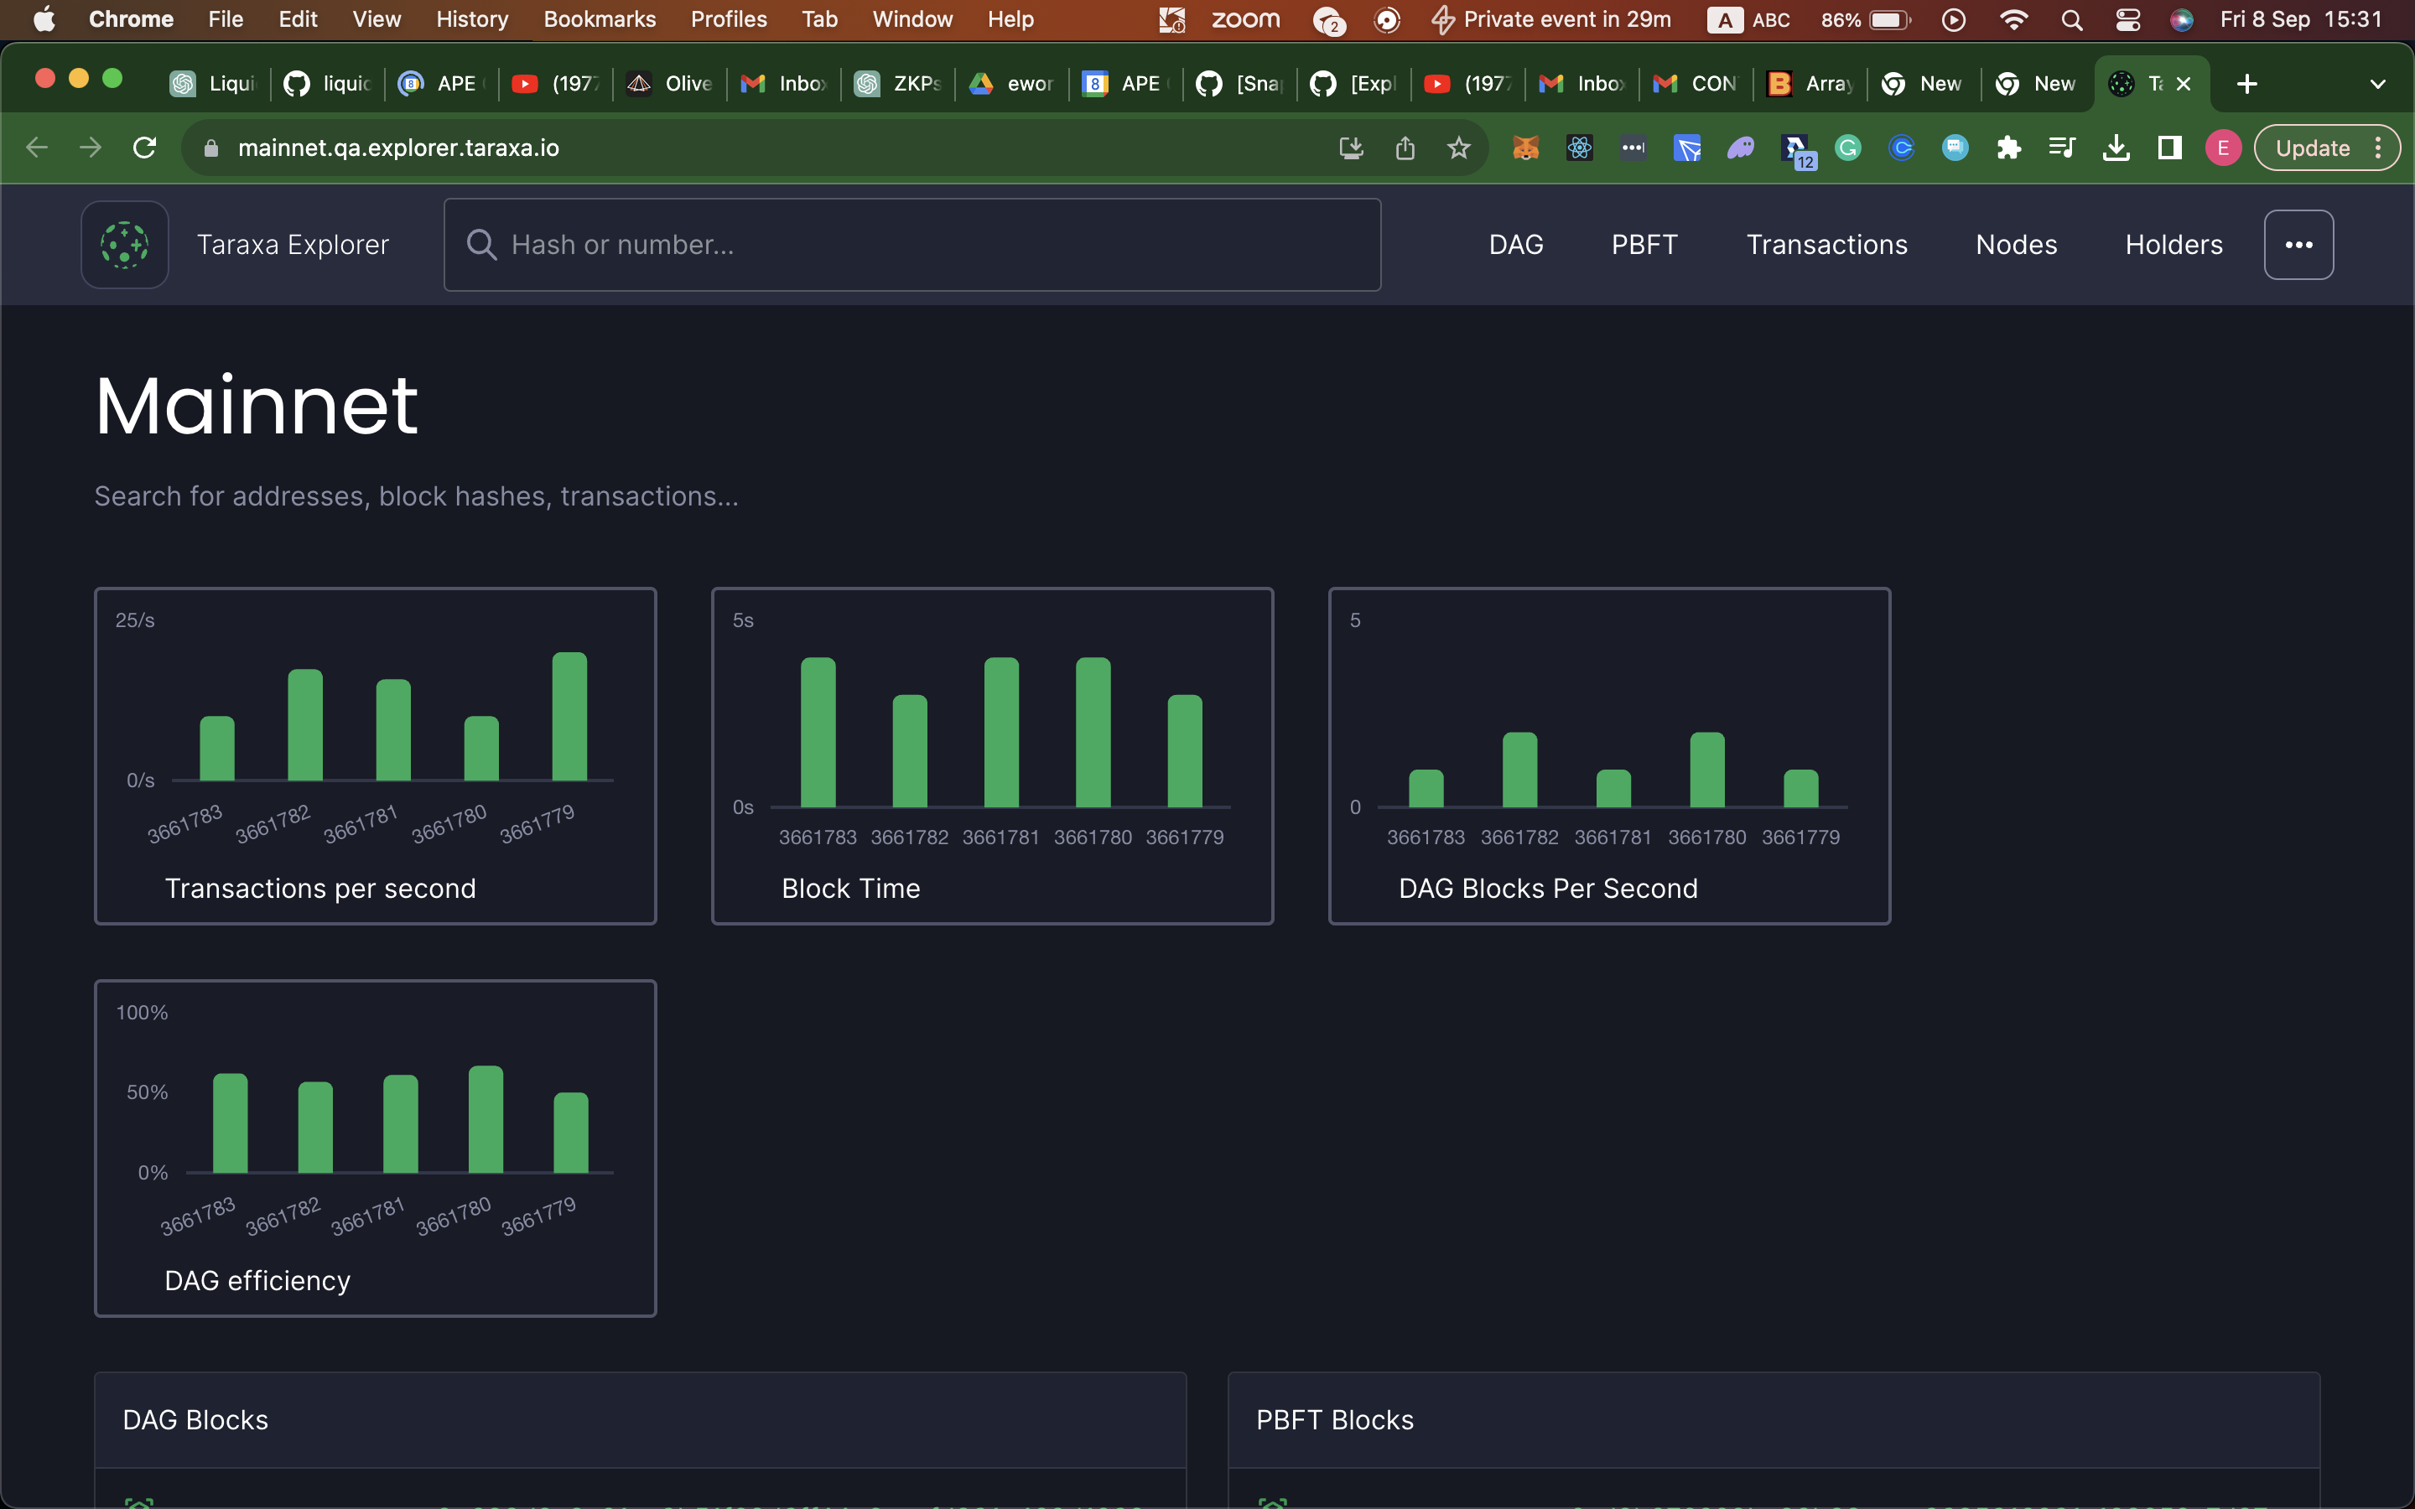Viewport: 2415px width, 1509px height.
Task: Click the search magnifier icon in Taraxa search
Action: pos(481,245)
